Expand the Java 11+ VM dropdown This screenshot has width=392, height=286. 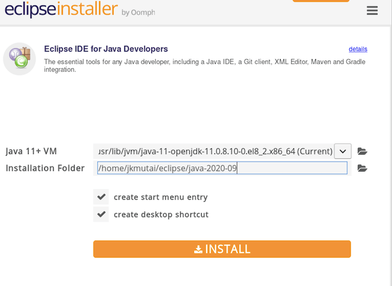pyautogui.click(x=343, y=151)
